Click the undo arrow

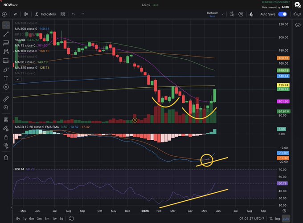[x=74, y=14]
